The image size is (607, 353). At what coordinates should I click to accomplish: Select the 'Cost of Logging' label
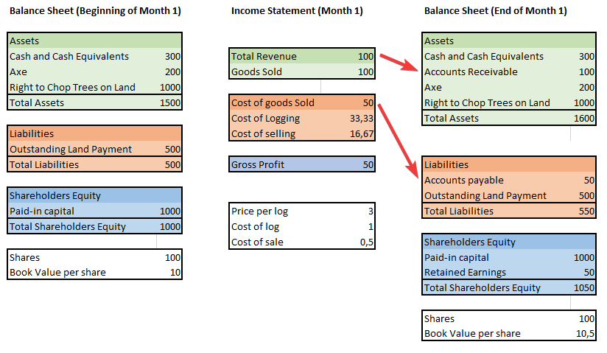pyautogui.click(x=265, y=119)
